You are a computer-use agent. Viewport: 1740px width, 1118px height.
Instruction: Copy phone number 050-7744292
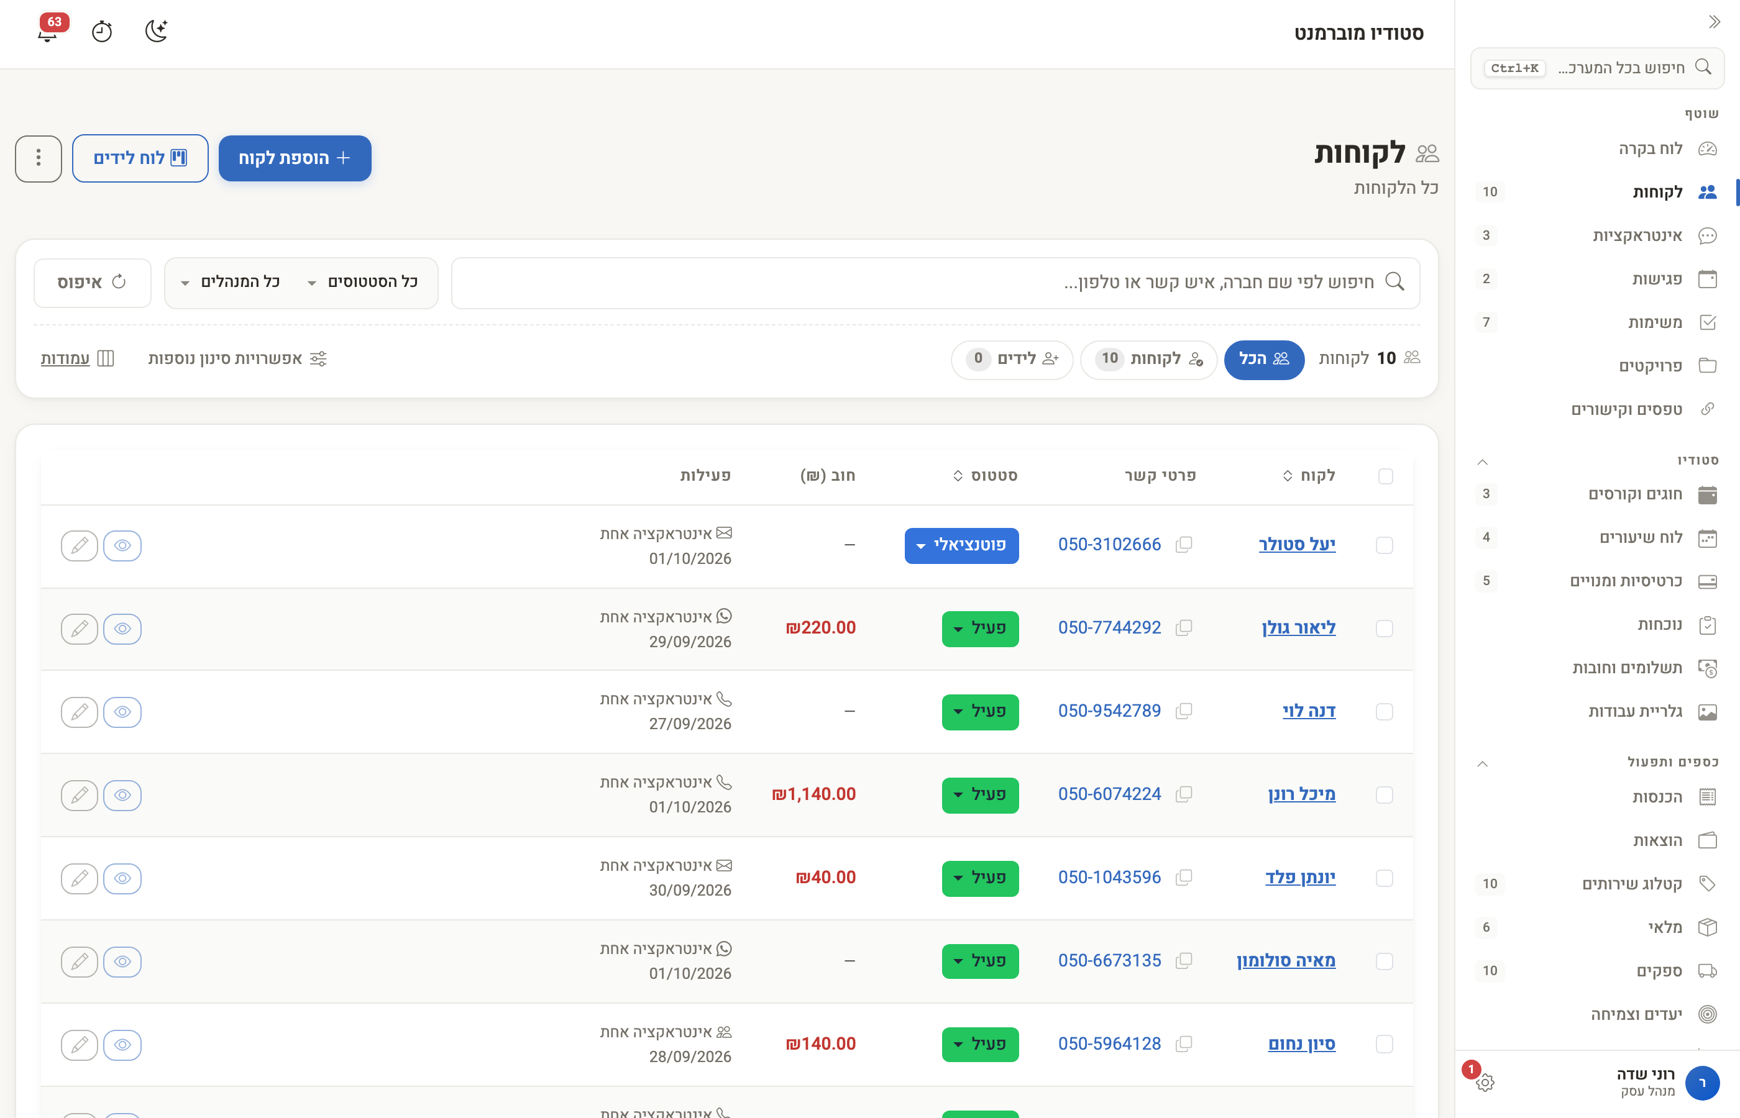pyautogui.click(x=1184, y=628)
